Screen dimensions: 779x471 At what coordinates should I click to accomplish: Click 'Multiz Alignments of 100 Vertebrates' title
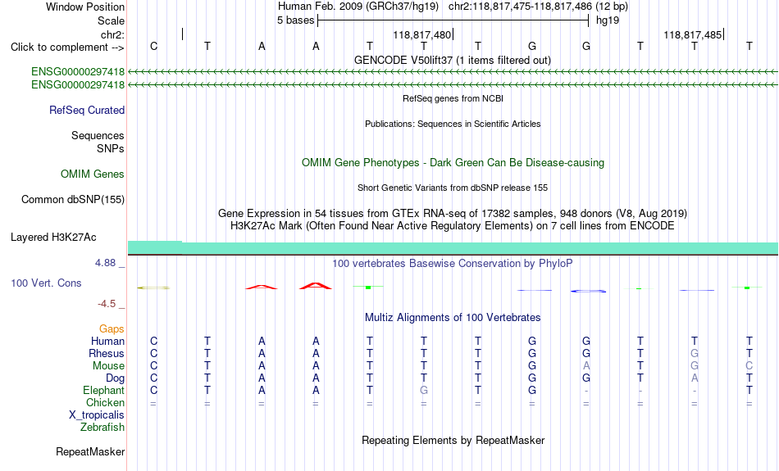point(453,318)
